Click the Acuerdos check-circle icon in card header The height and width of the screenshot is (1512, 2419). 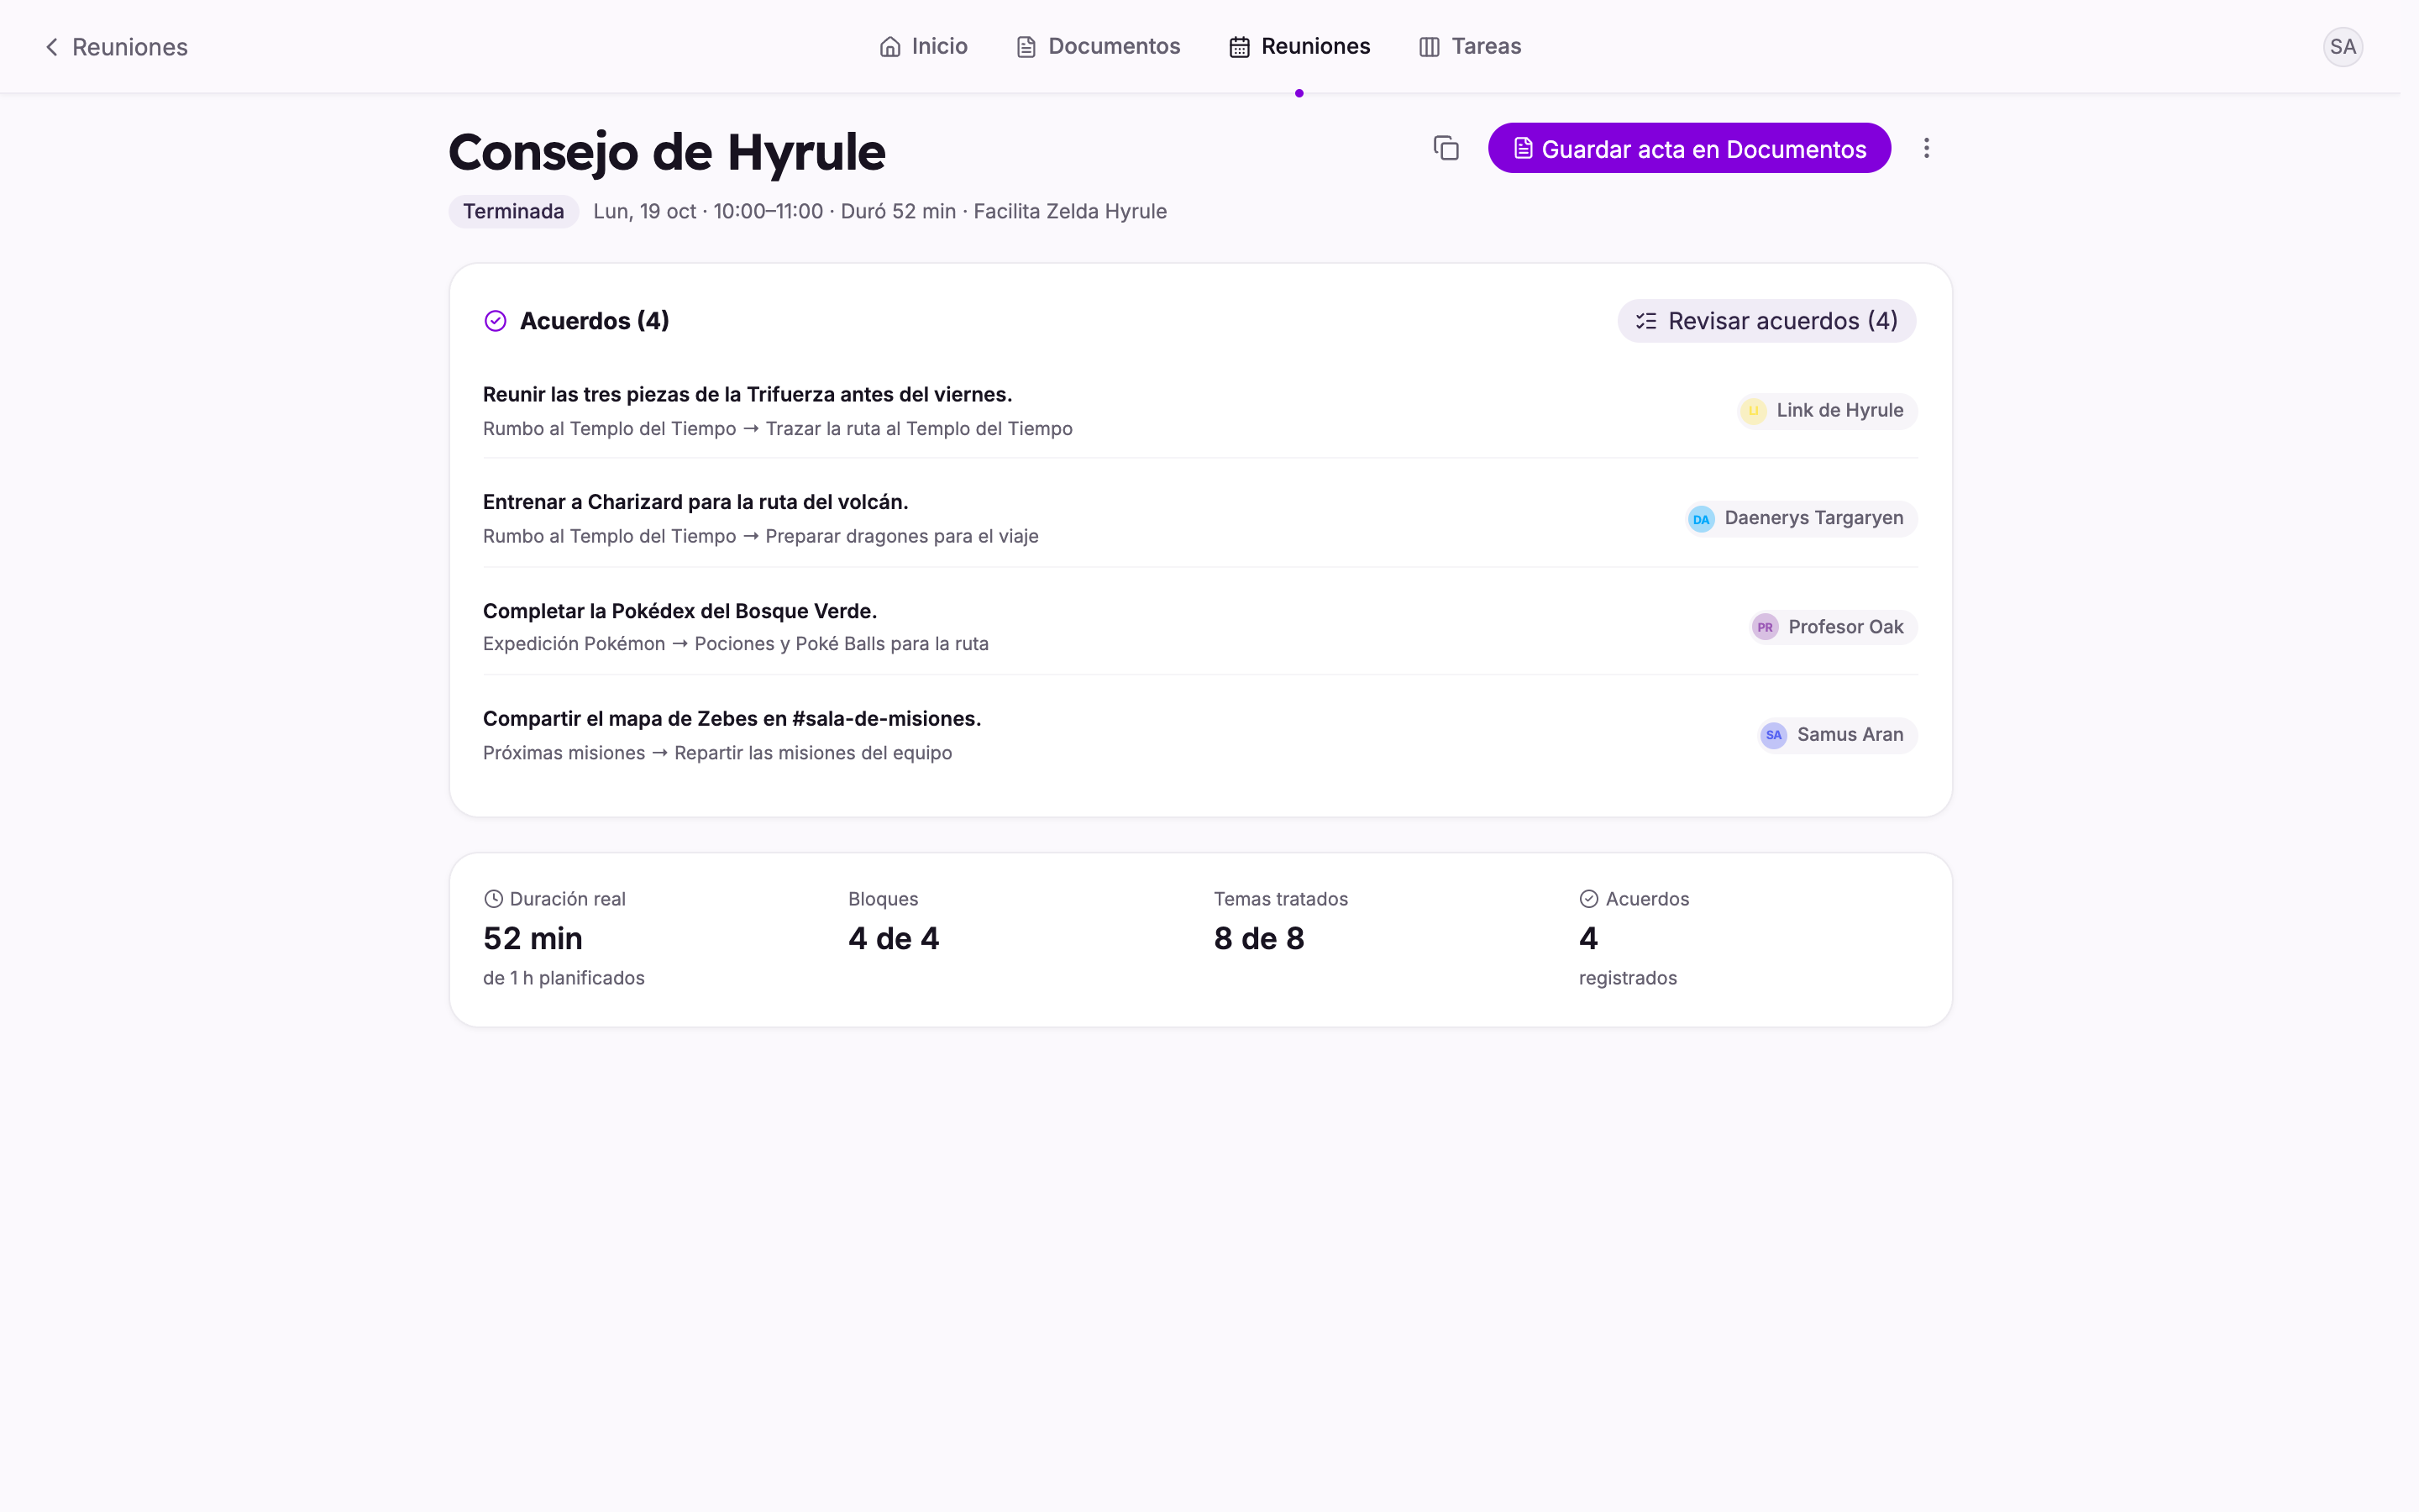pos(495,321)
